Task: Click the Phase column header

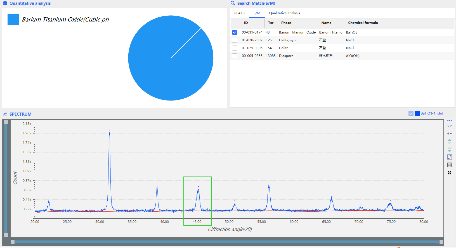Action: (x=286, y=23)
